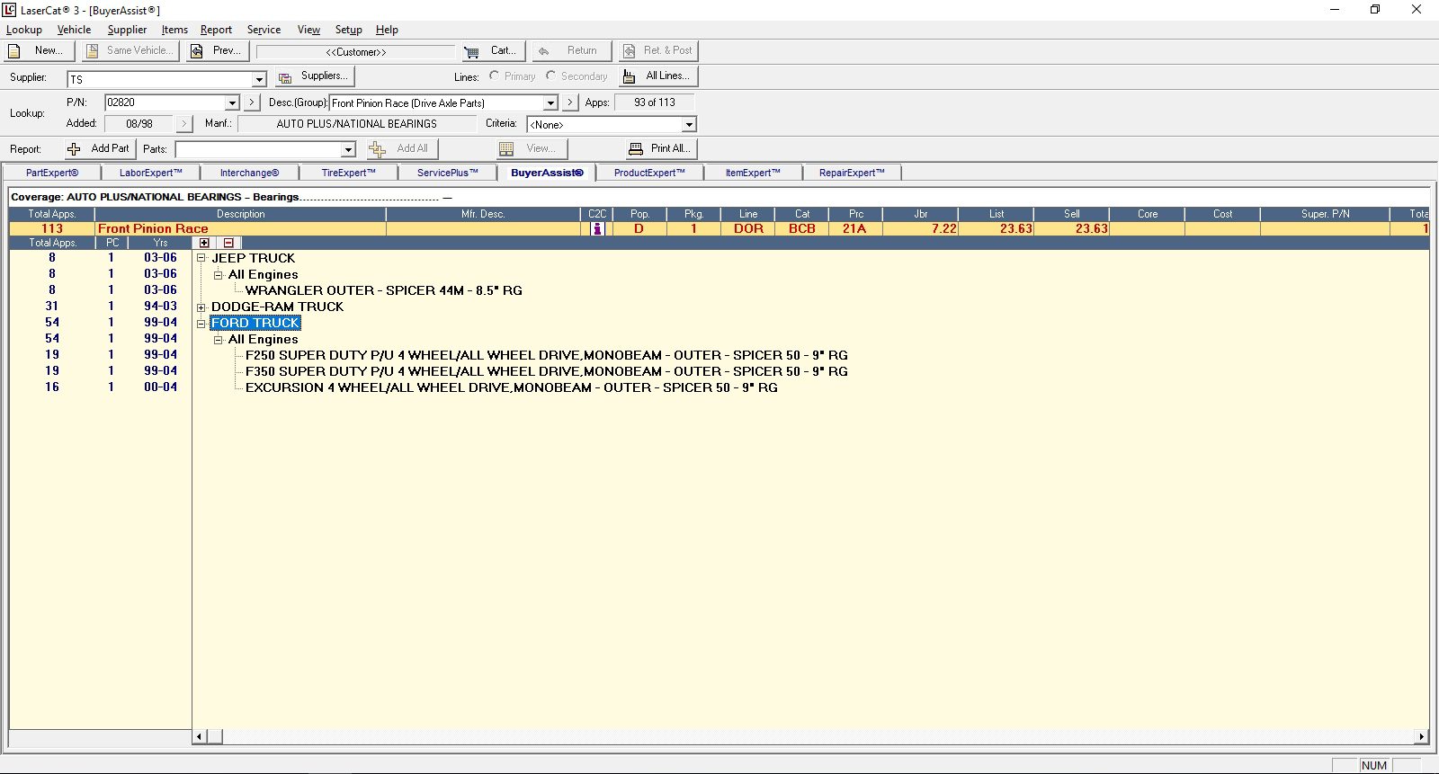Open the Desc.(Group) dropdown

pos(550,103)
